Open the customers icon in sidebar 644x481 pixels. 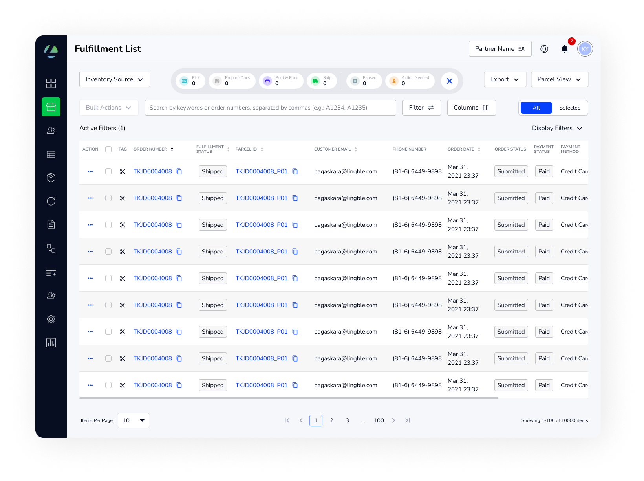point(51,130)
